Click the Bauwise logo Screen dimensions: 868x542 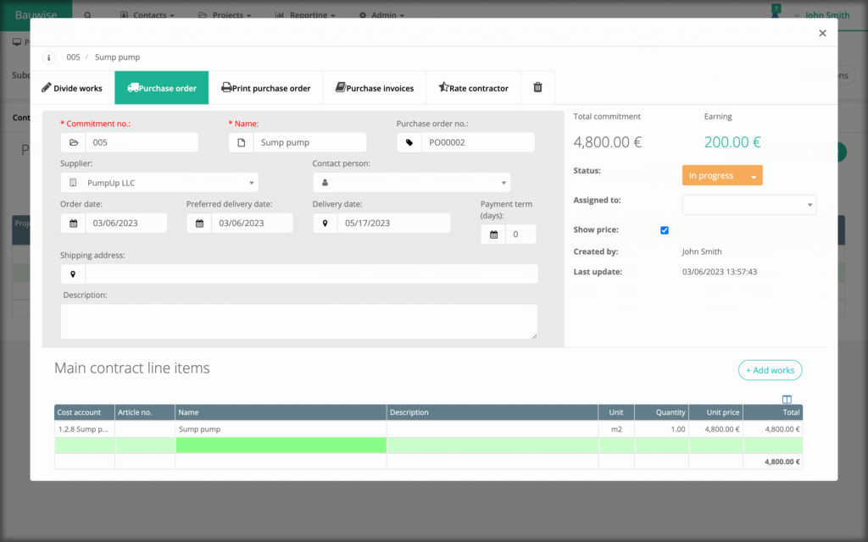coord(36,15)
